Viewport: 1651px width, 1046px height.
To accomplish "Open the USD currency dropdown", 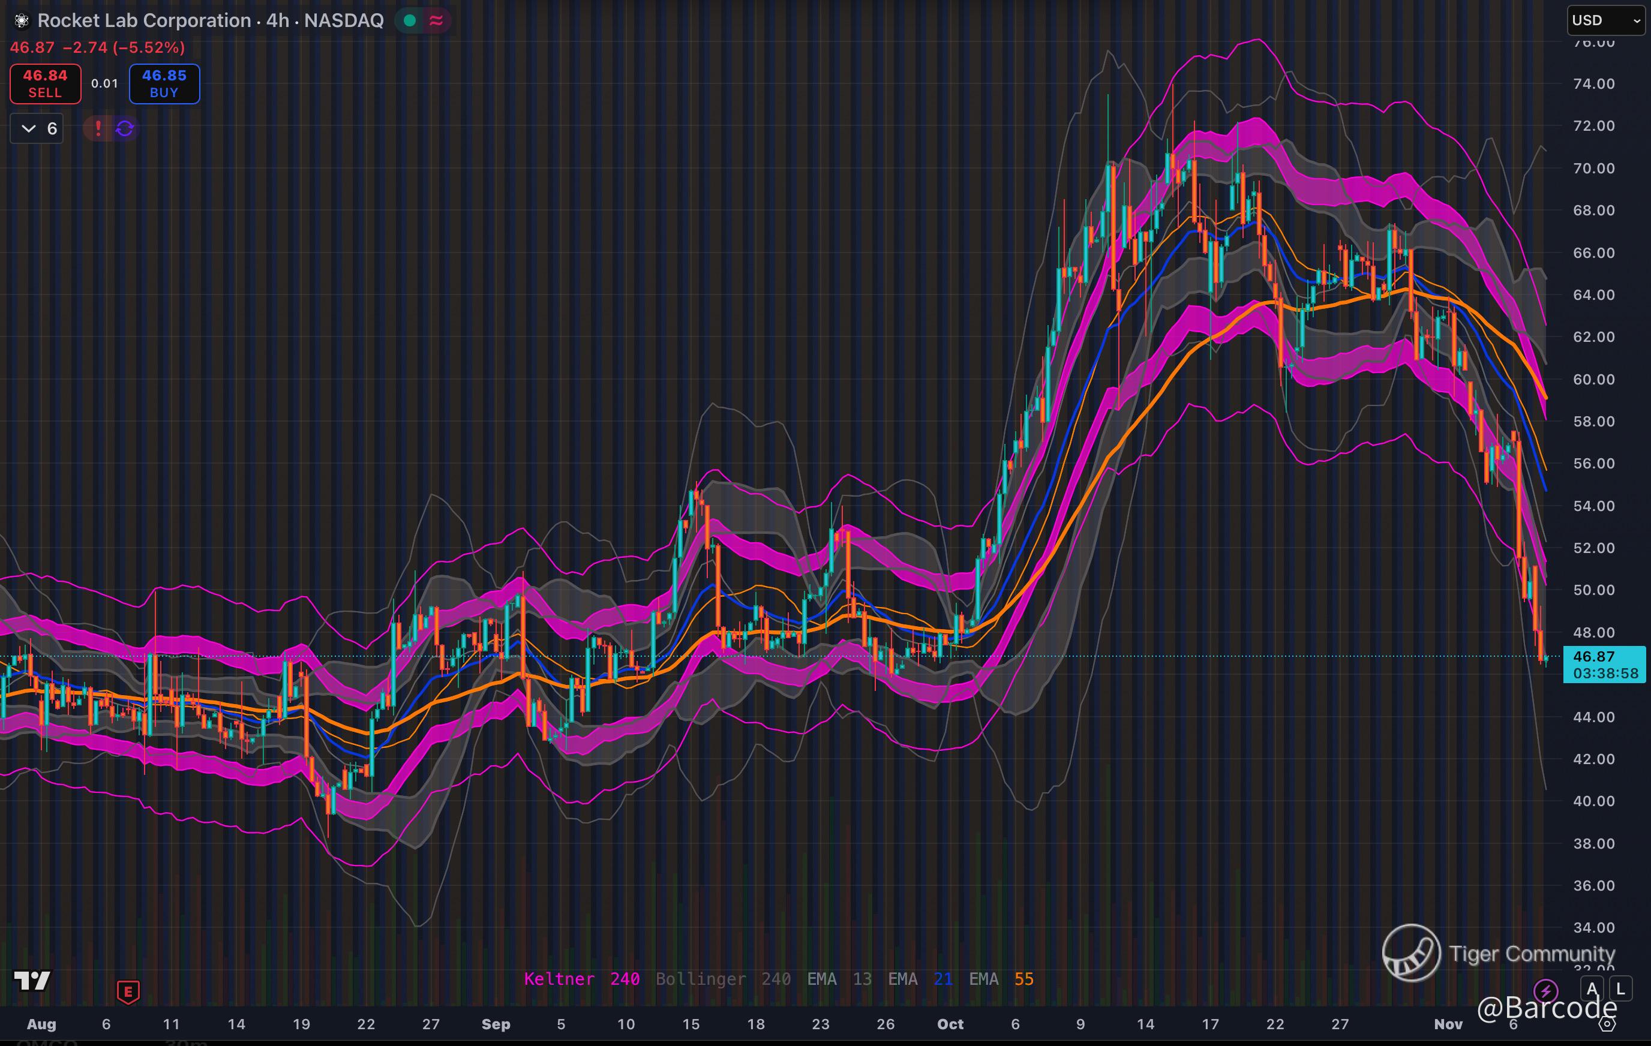I will pyautogui.click(x=1606, y=20).
